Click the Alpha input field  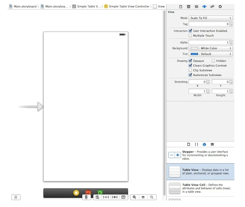209,42
